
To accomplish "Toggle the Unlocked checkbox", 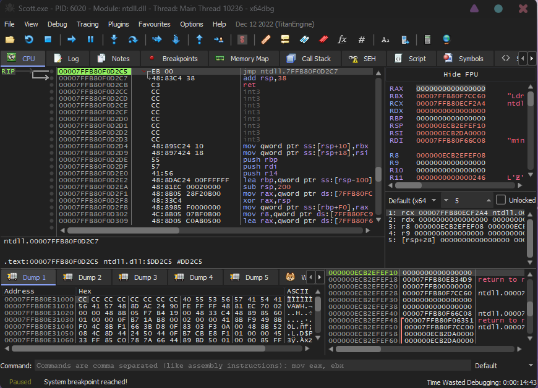I will [501, 200].
